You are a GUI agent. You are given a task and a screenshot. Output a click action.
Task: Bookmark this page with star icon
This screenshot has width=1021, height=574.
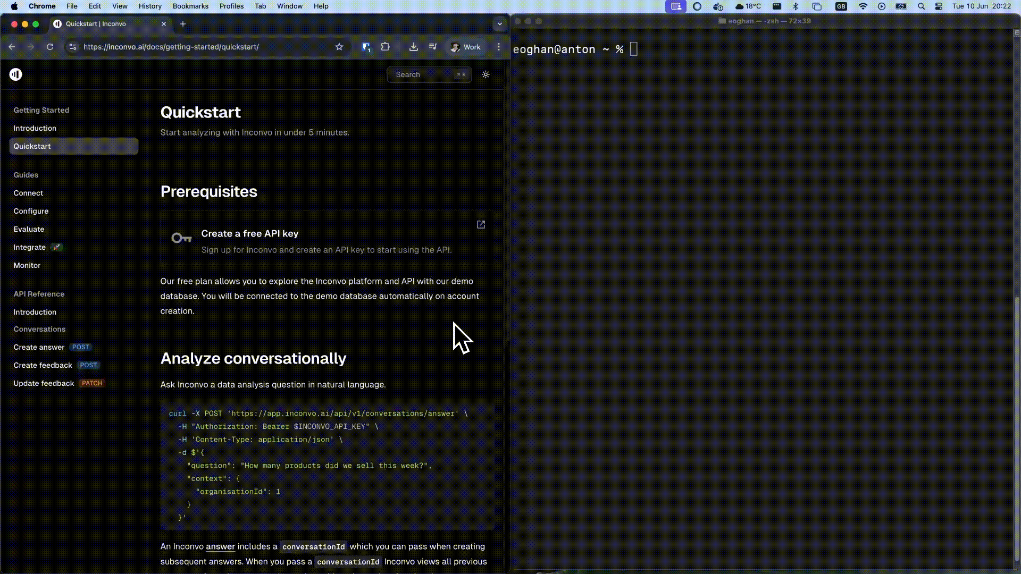[x=339, y=47]
